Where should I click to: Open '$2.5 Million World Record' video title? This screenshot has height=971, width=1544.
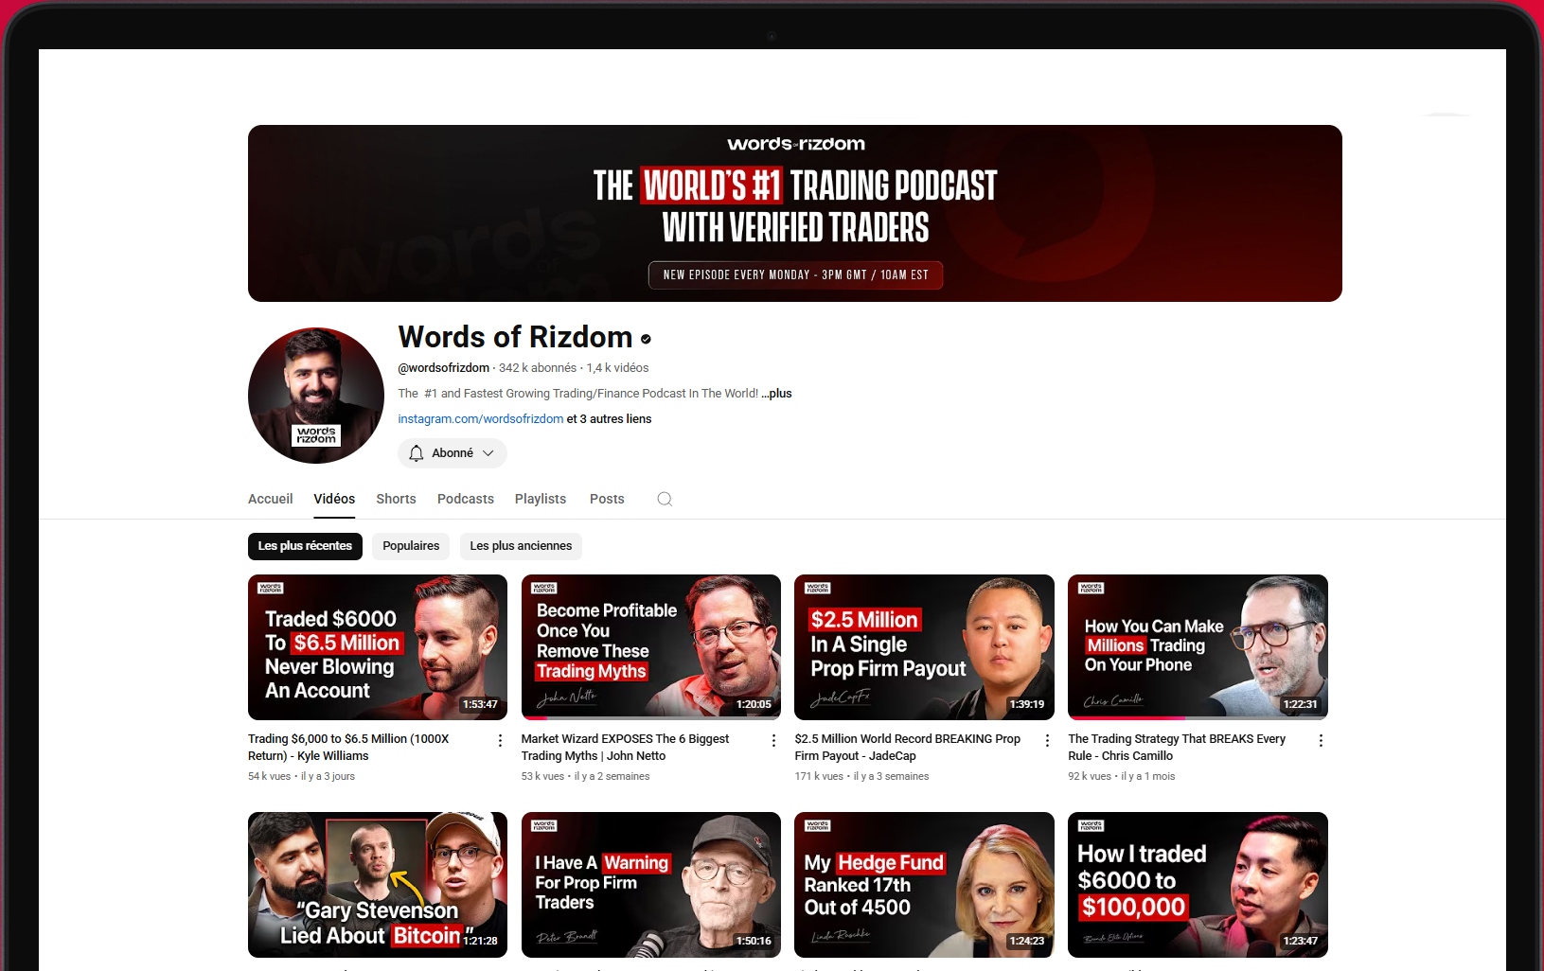(907, 748)
